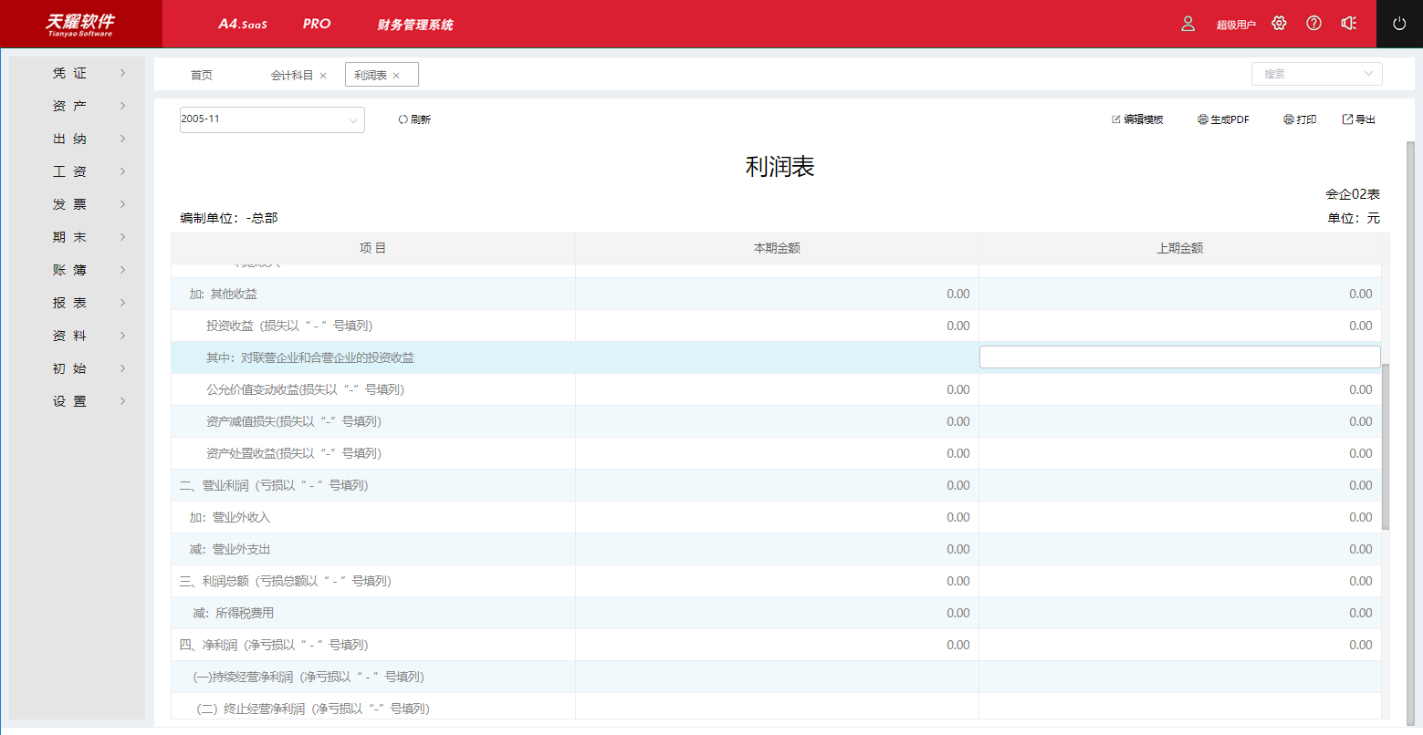1423x735 pixels.
Task: Generate PDF with 生成PDF button
Action: coord(1223,119)
